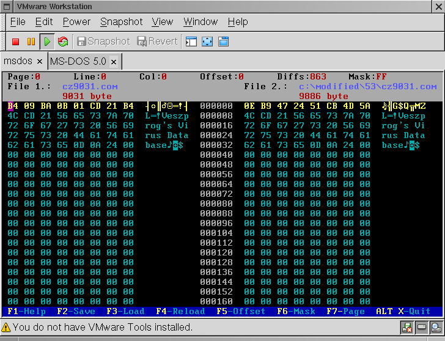Click the hard disk status icon

(421, 328)
